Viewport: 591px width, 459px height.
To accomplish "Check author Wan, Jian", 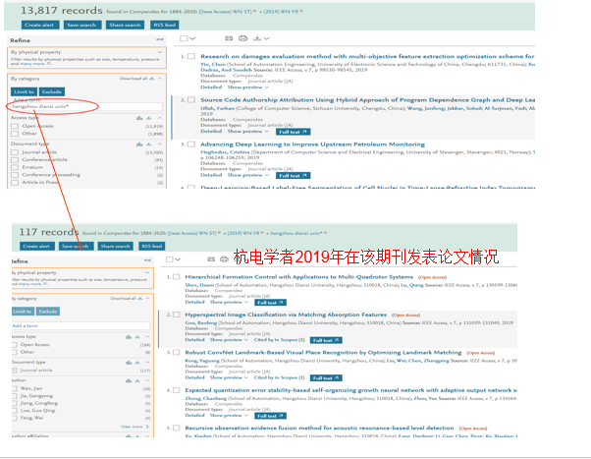I will coord(15,388).
